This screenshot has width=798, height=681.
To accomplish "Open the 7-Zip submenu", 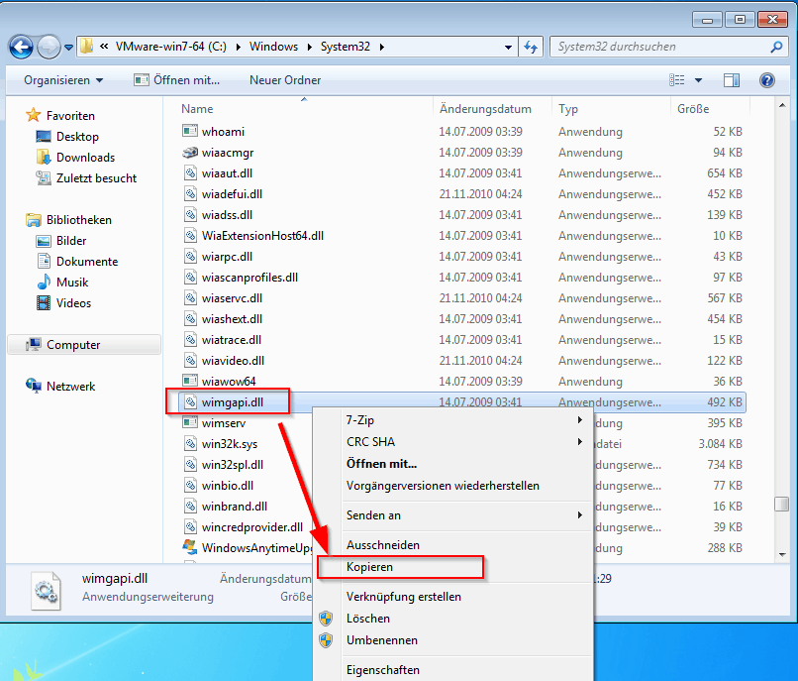I will click(x=453, y=420).
